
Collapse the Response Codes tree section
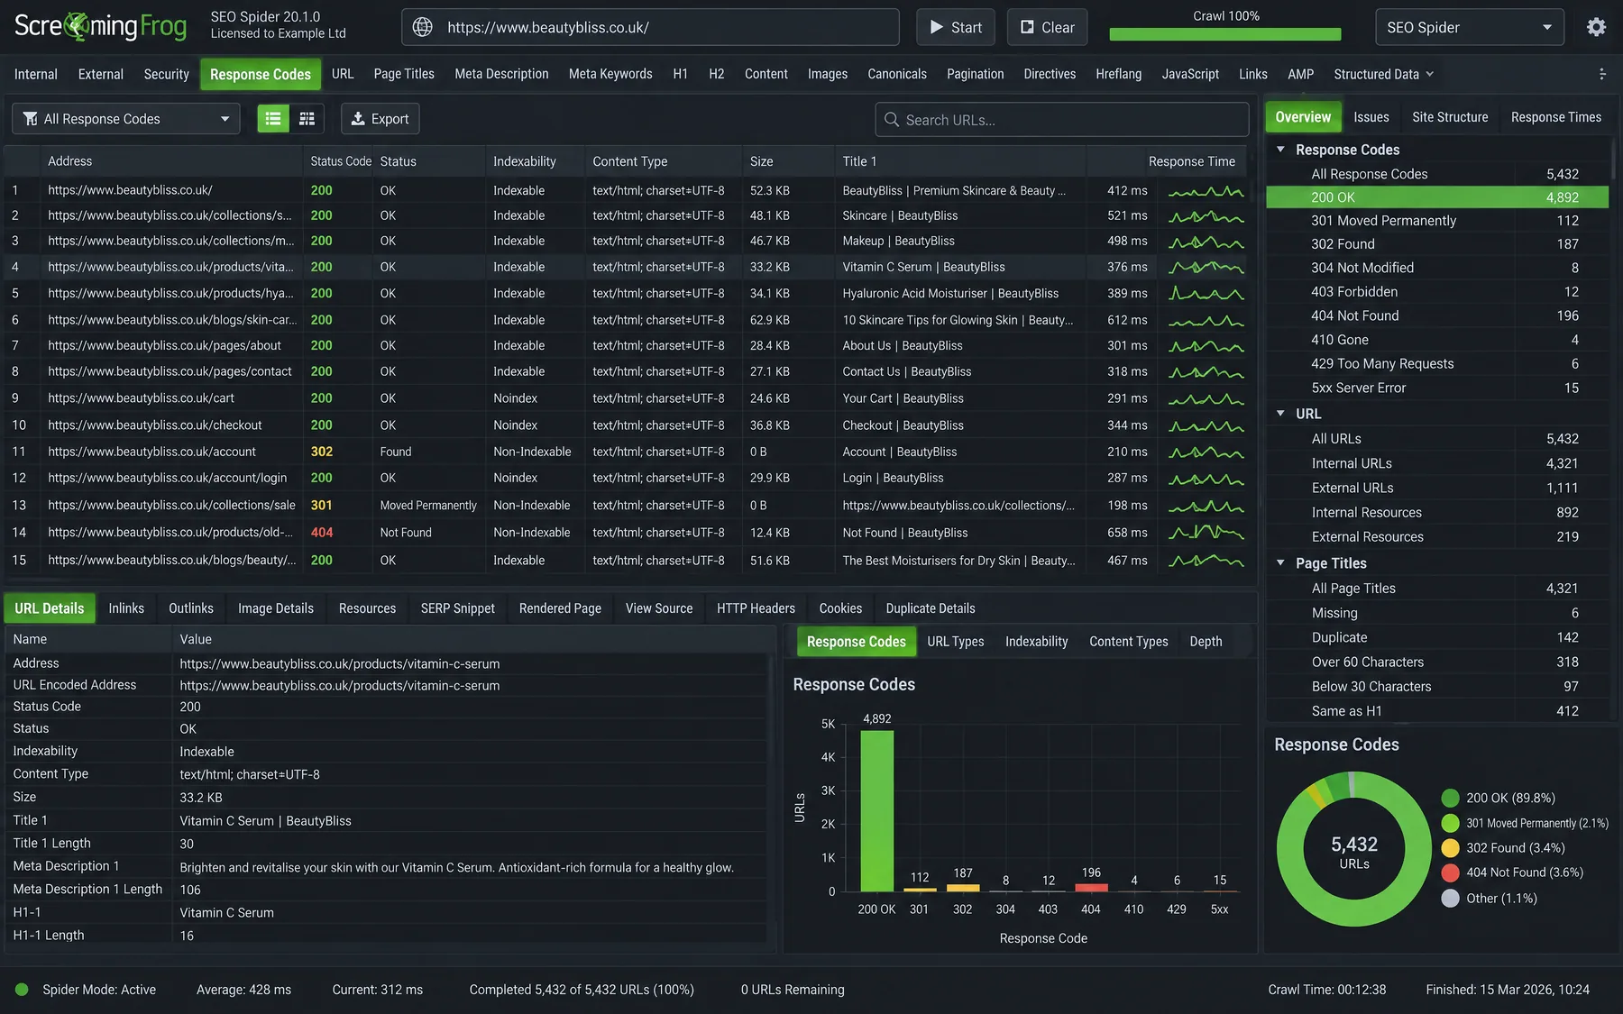[x=1280, y=150]
